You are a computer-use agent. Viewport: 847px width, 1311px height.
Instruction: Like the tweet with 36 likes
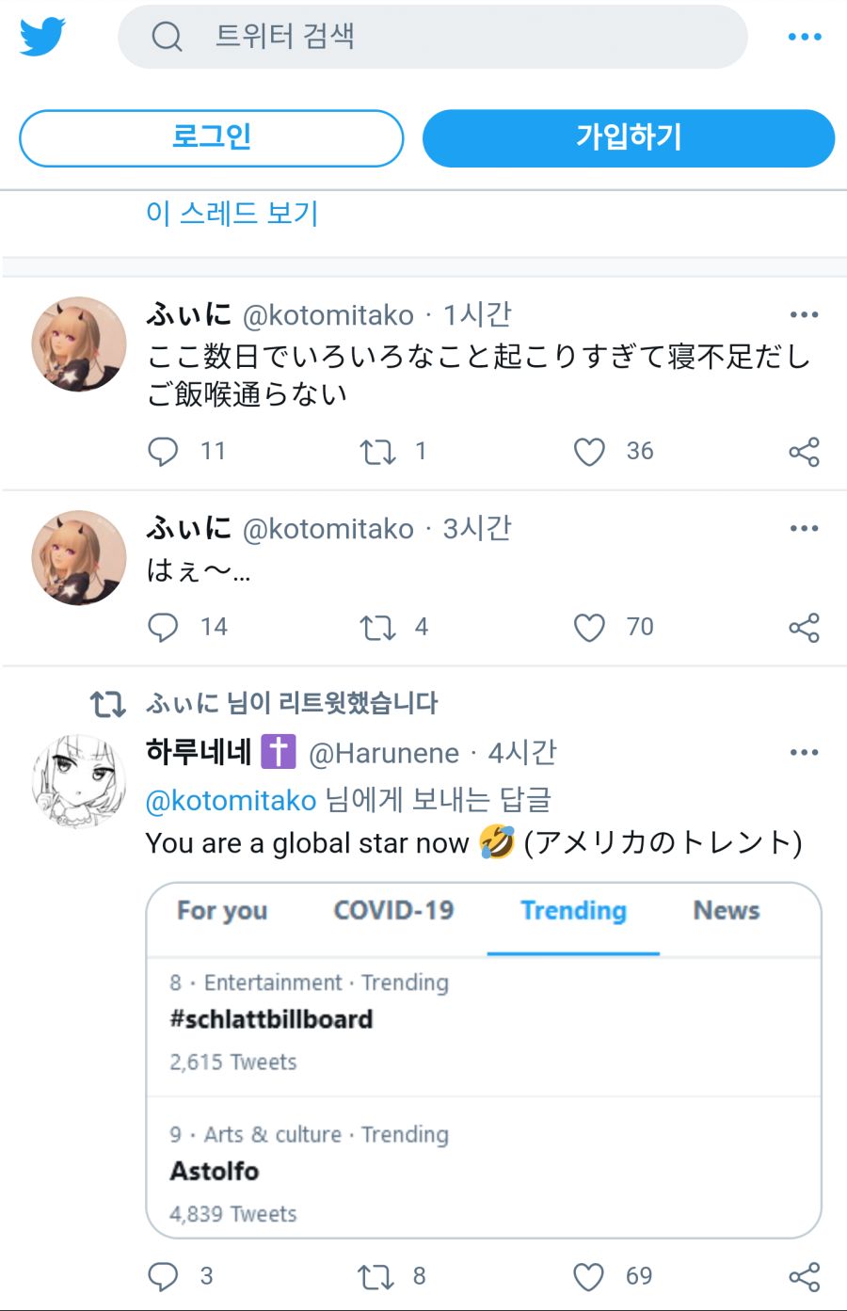point(589,452)
